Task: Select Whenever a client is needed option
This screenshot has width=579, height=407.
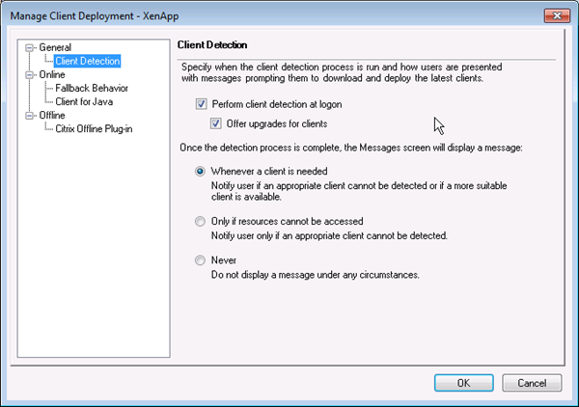Action: 200,172
